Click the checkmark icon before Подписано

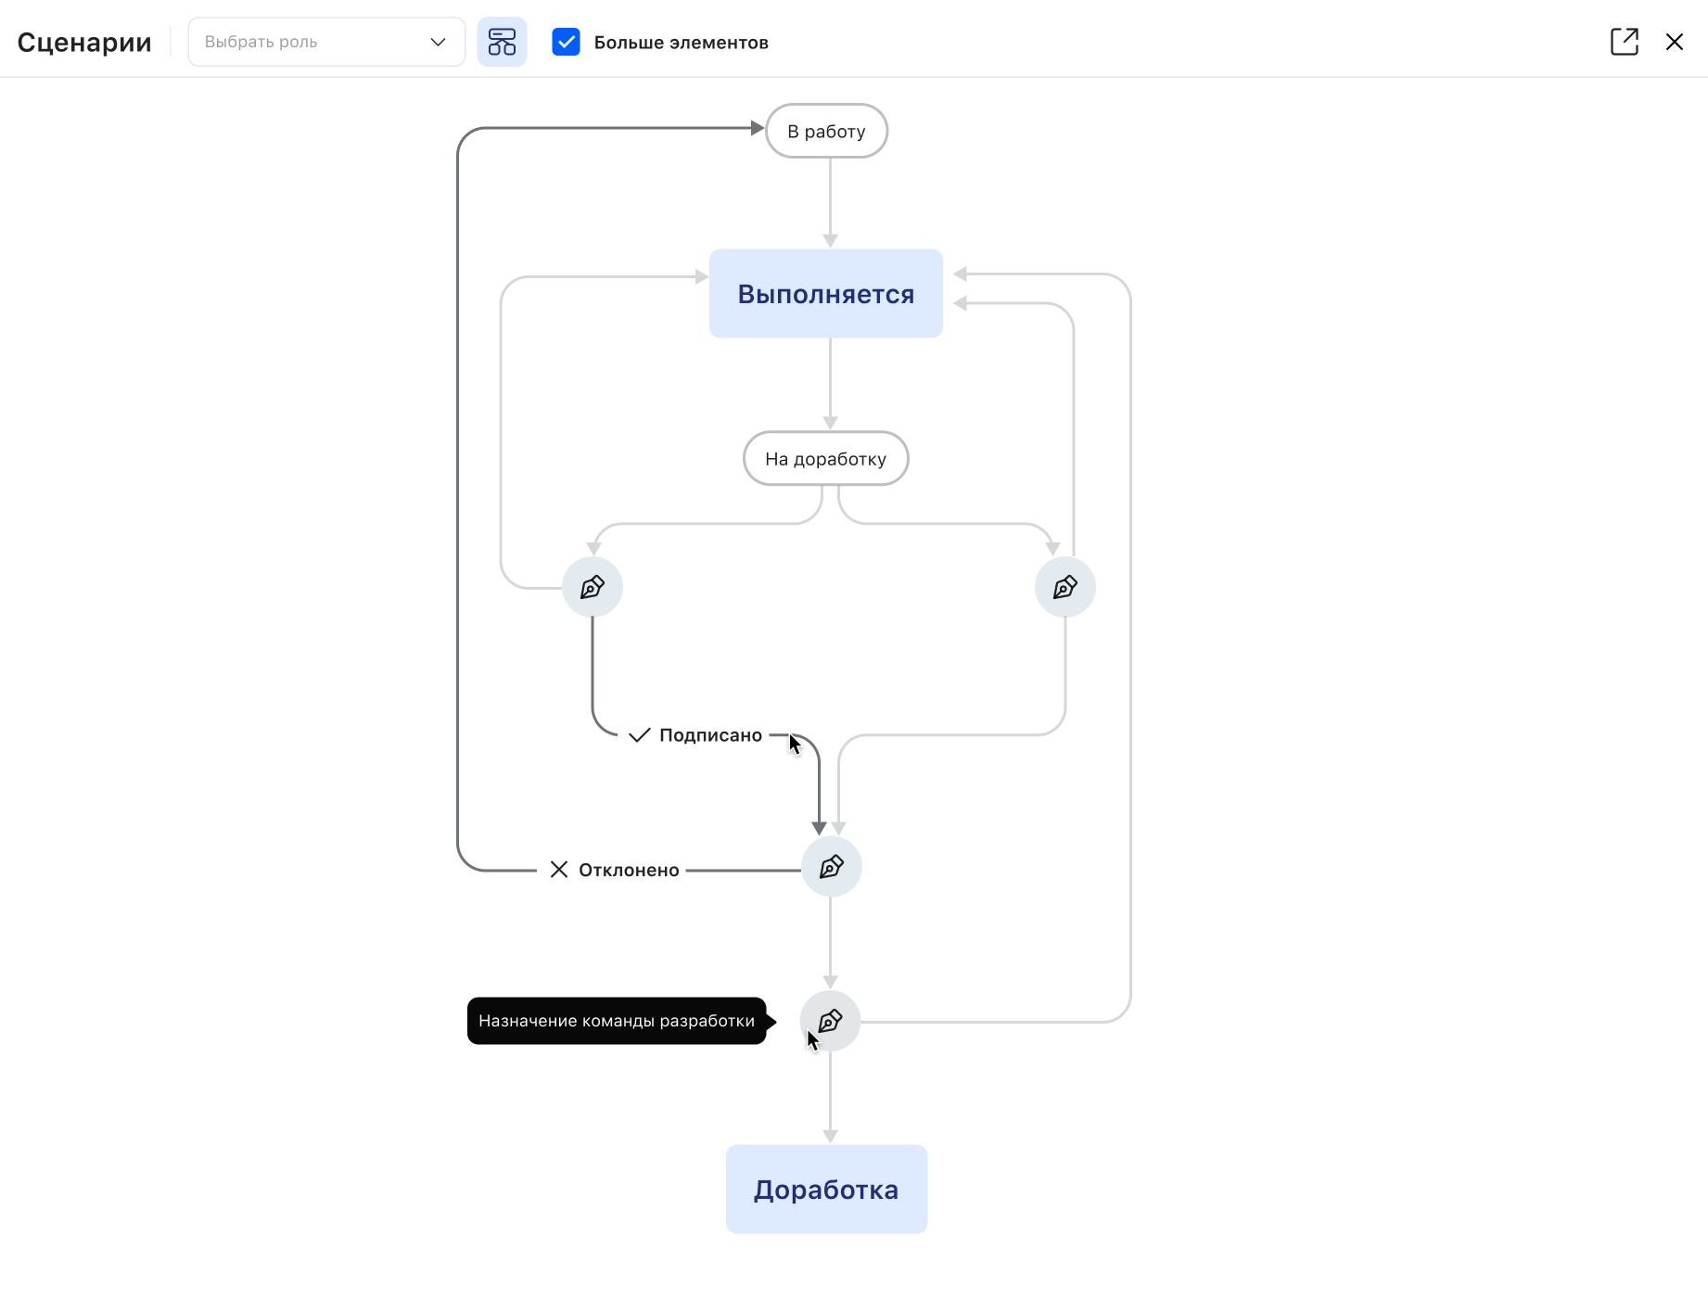click(639, 735)
